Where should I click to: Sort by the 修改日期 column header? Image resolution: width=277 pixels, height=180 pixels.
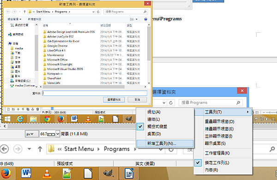[106, 25]
